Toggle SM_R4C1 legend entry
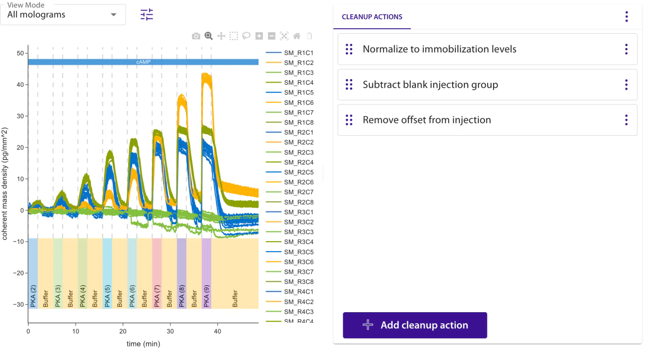The height and width of the screenshot is (348, 646). click(x=290, y=292)
